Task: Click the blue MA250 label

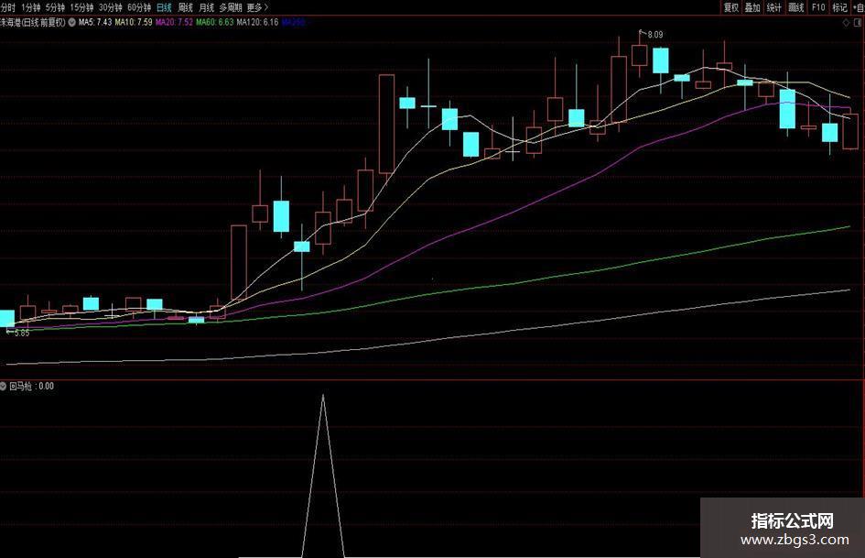Action: (x=294, y=23)
